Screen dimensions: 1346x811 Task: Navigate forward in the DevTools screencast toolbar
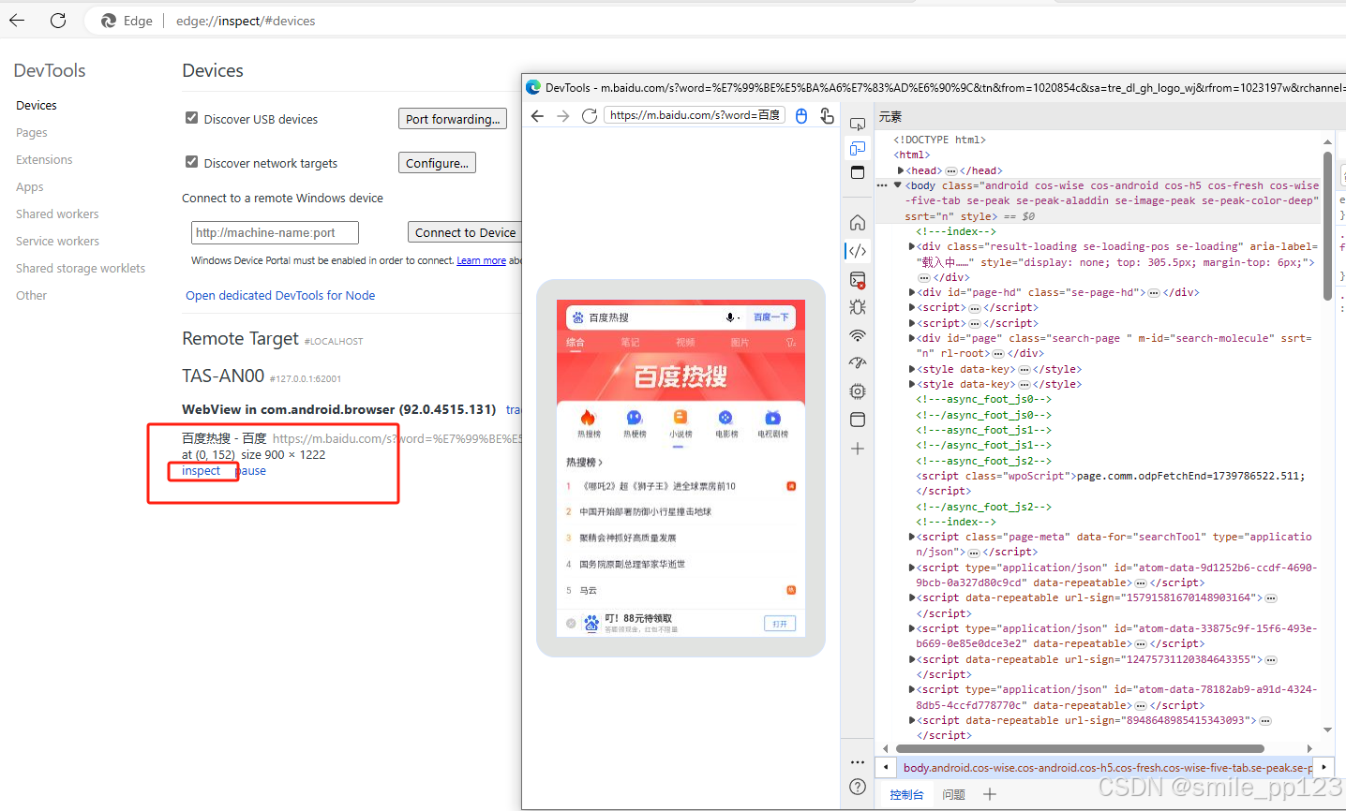562,115
